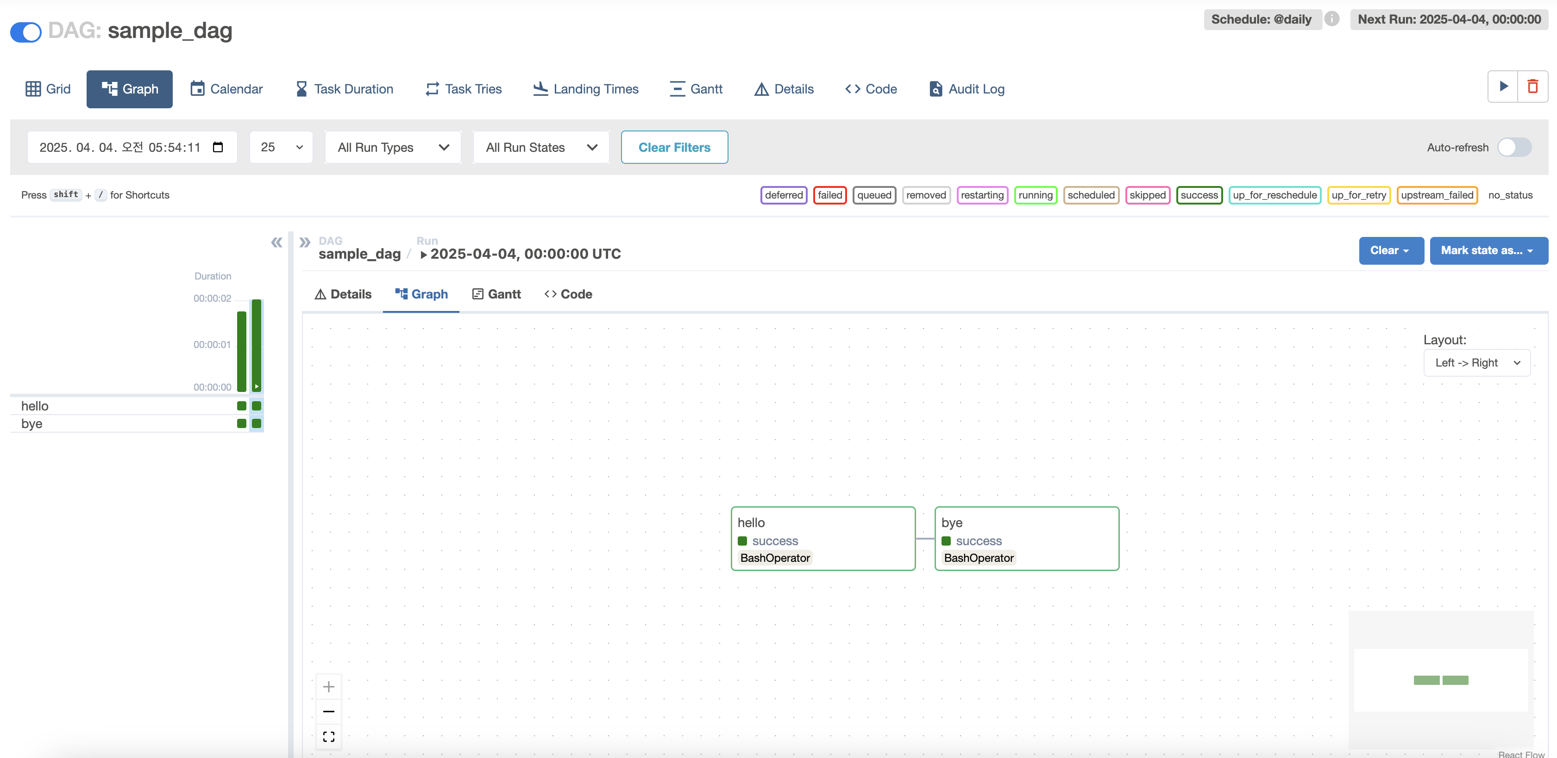
Task: Open the All Run Types dropdown
Action: pyautogui.click(x=393, y=147)
